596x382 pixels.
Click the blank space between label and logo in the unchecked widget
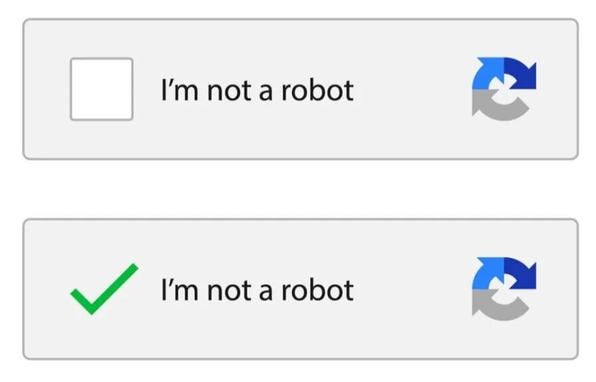pos(412,90)
